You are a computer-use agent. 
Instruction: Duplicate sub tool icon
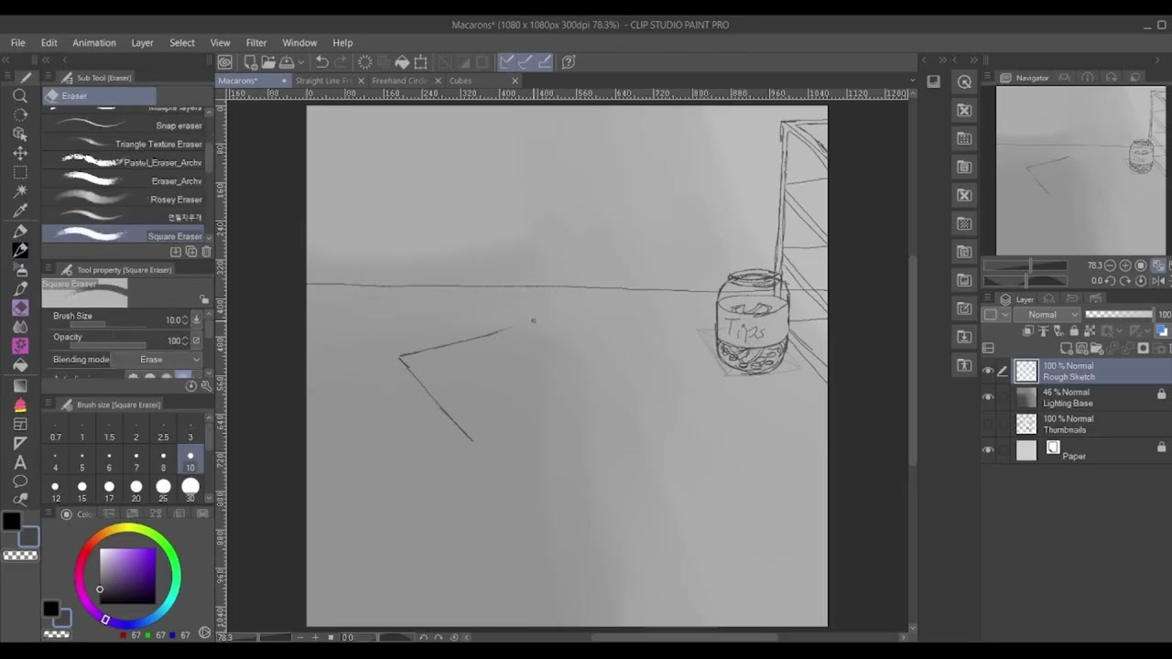190,252
